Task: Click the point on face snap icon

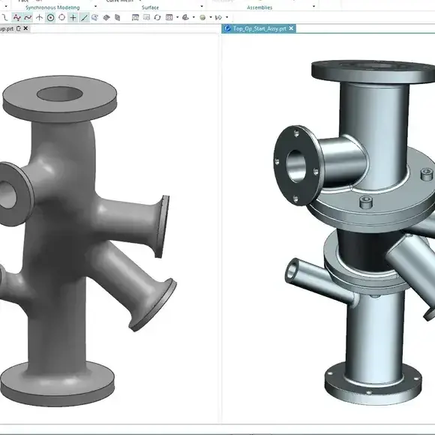Action: coord(95,18)
